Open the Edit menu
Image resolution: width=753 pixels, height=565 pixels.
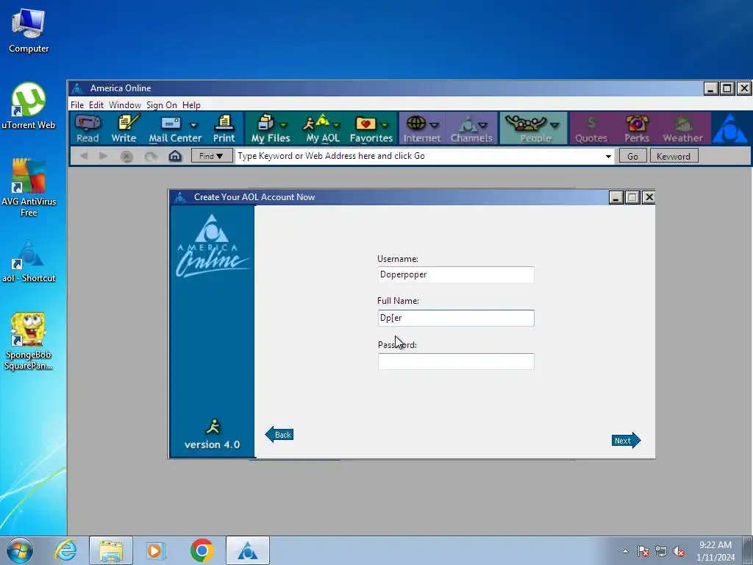[96, 104]
